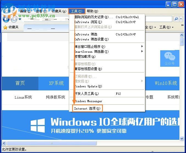Click the Favorites star icon
Viewport: 186px width, 153px height.
coord(5,27)
